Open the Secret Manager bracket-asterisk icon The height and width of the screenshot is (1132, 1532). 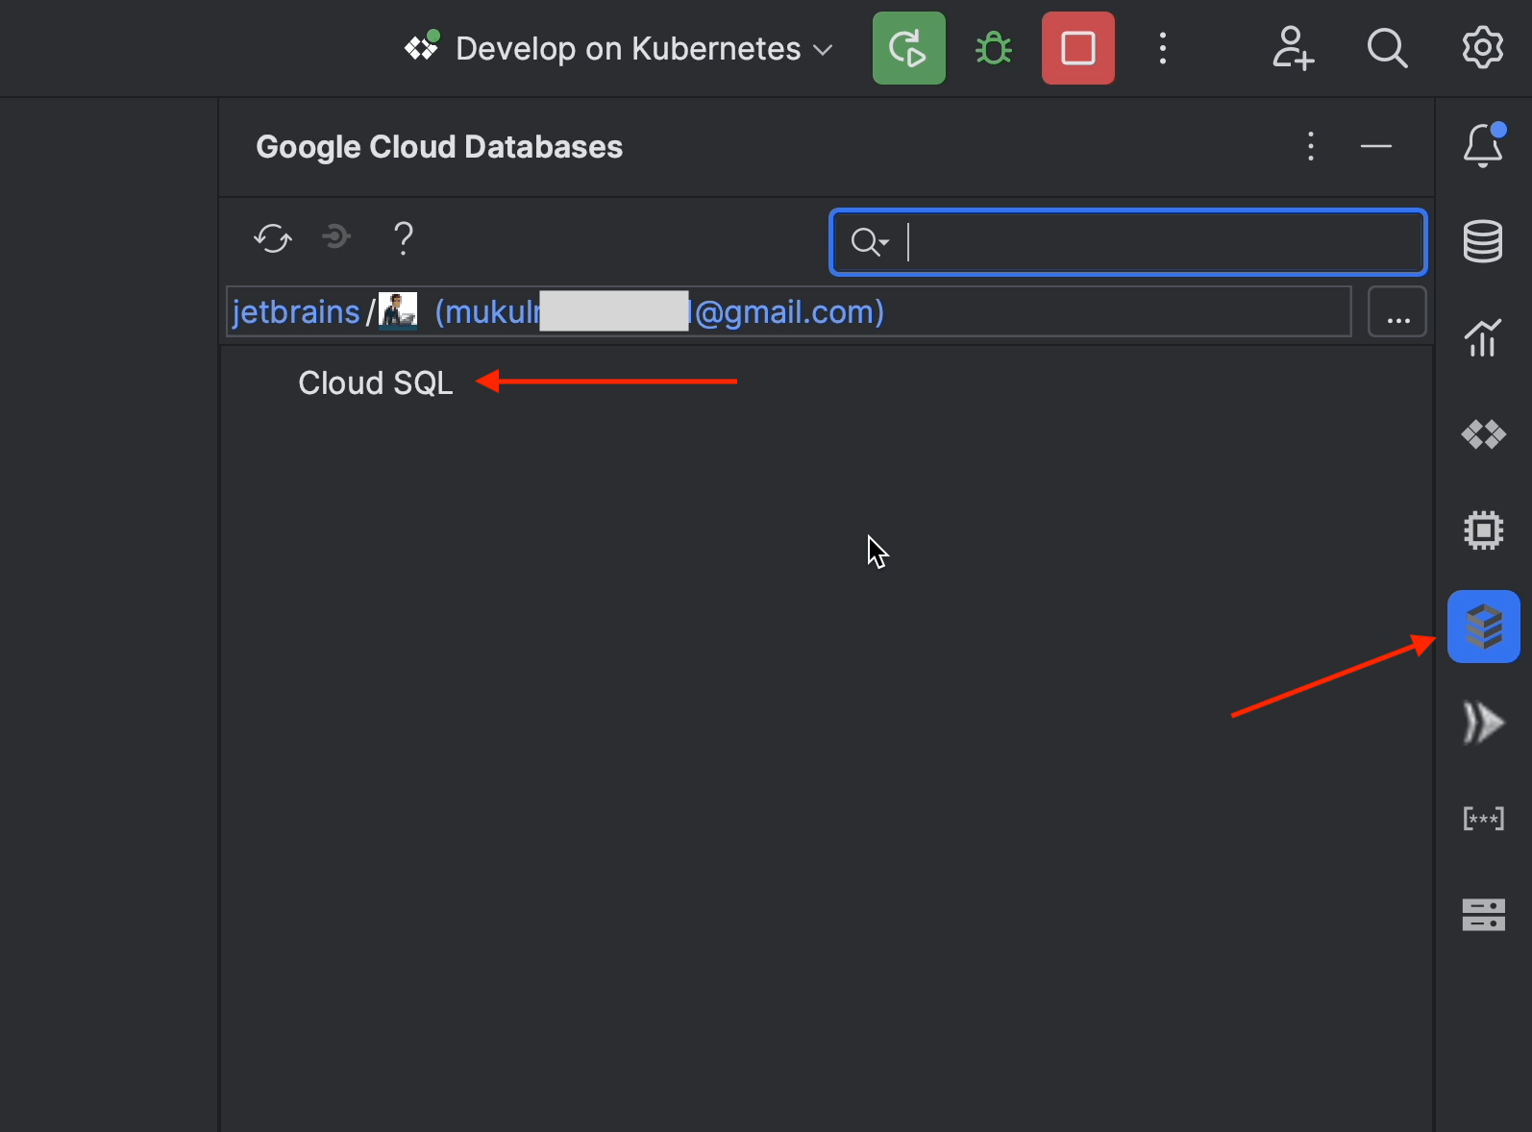click(1482, 819)
